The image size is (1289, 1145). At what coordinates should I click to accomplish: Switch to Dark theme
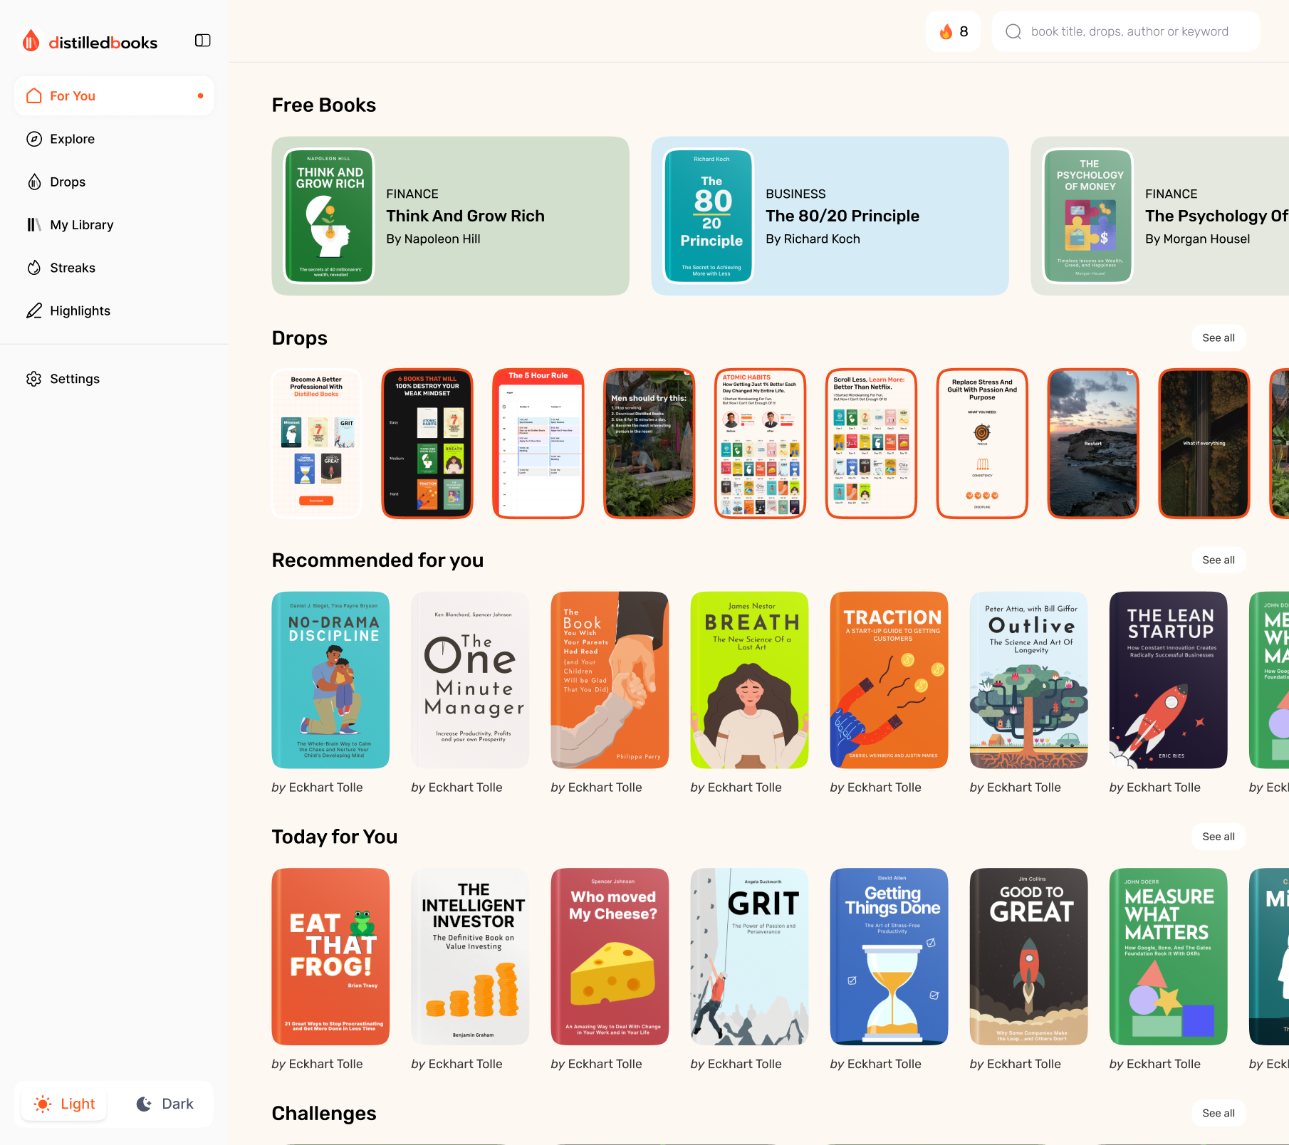(x=165, y=1104)
